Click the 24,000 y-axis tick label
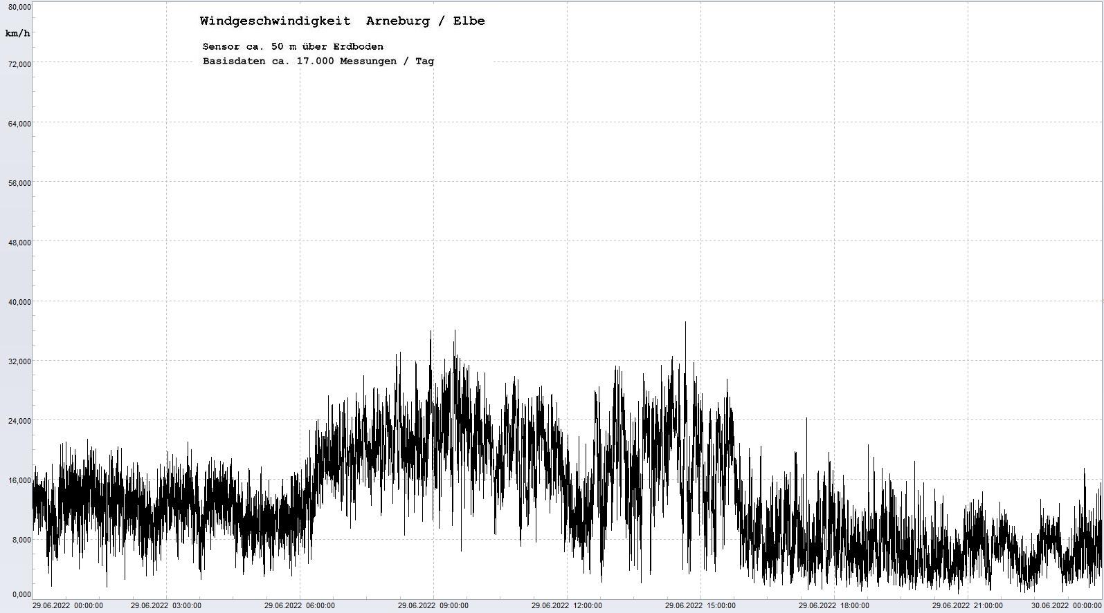 [x=19, y=421]
